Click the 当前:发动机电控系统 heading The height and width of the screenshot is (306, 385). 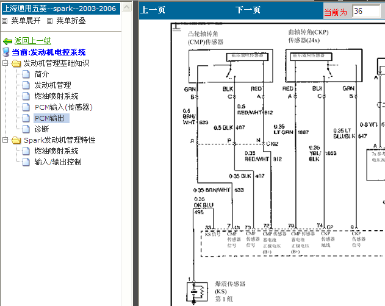pyautogui.click(x=49, y=52)
